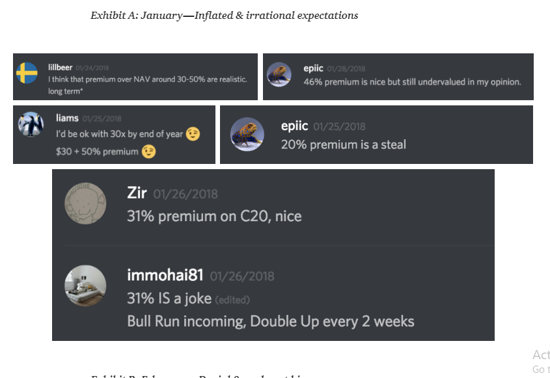Click the wink emoji after "$30 + 50% premium"
550x378 pixels.
pyautogui.click(x=149, y=152)
